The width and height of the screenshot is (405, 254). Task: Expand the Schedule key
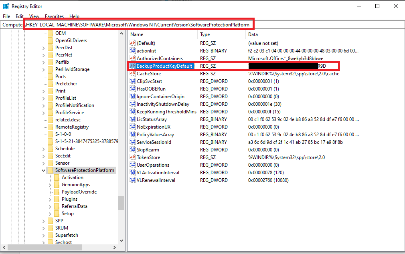(43, 149)
